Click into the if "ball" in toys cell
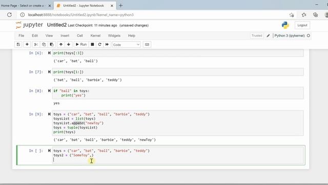This screenshot has height=185, width=328. click(178, 93)
